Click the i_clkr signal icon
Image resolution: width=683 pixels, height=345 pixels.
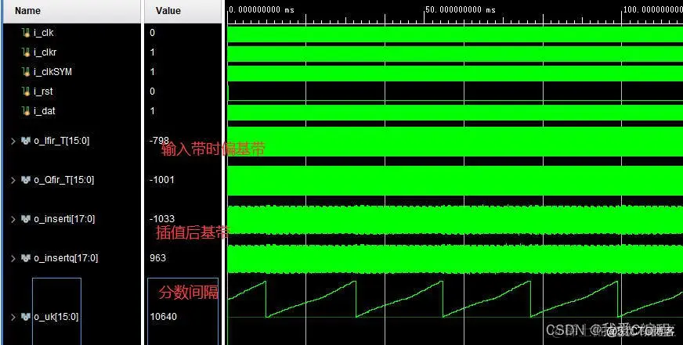coord(26,52)
